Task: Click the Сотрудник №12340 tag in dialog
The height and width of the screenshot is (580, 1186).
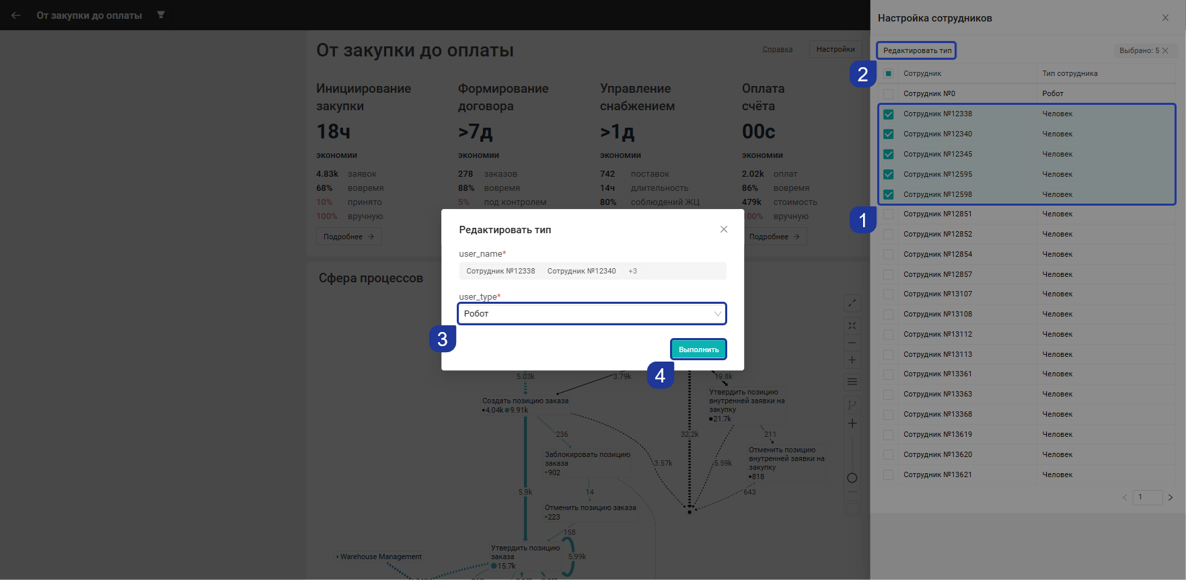Action: (x=581, y=271)
